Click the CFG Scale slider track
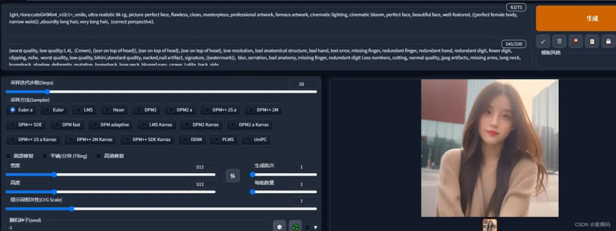Screen dimensions: 616x231 coord(161,209)
